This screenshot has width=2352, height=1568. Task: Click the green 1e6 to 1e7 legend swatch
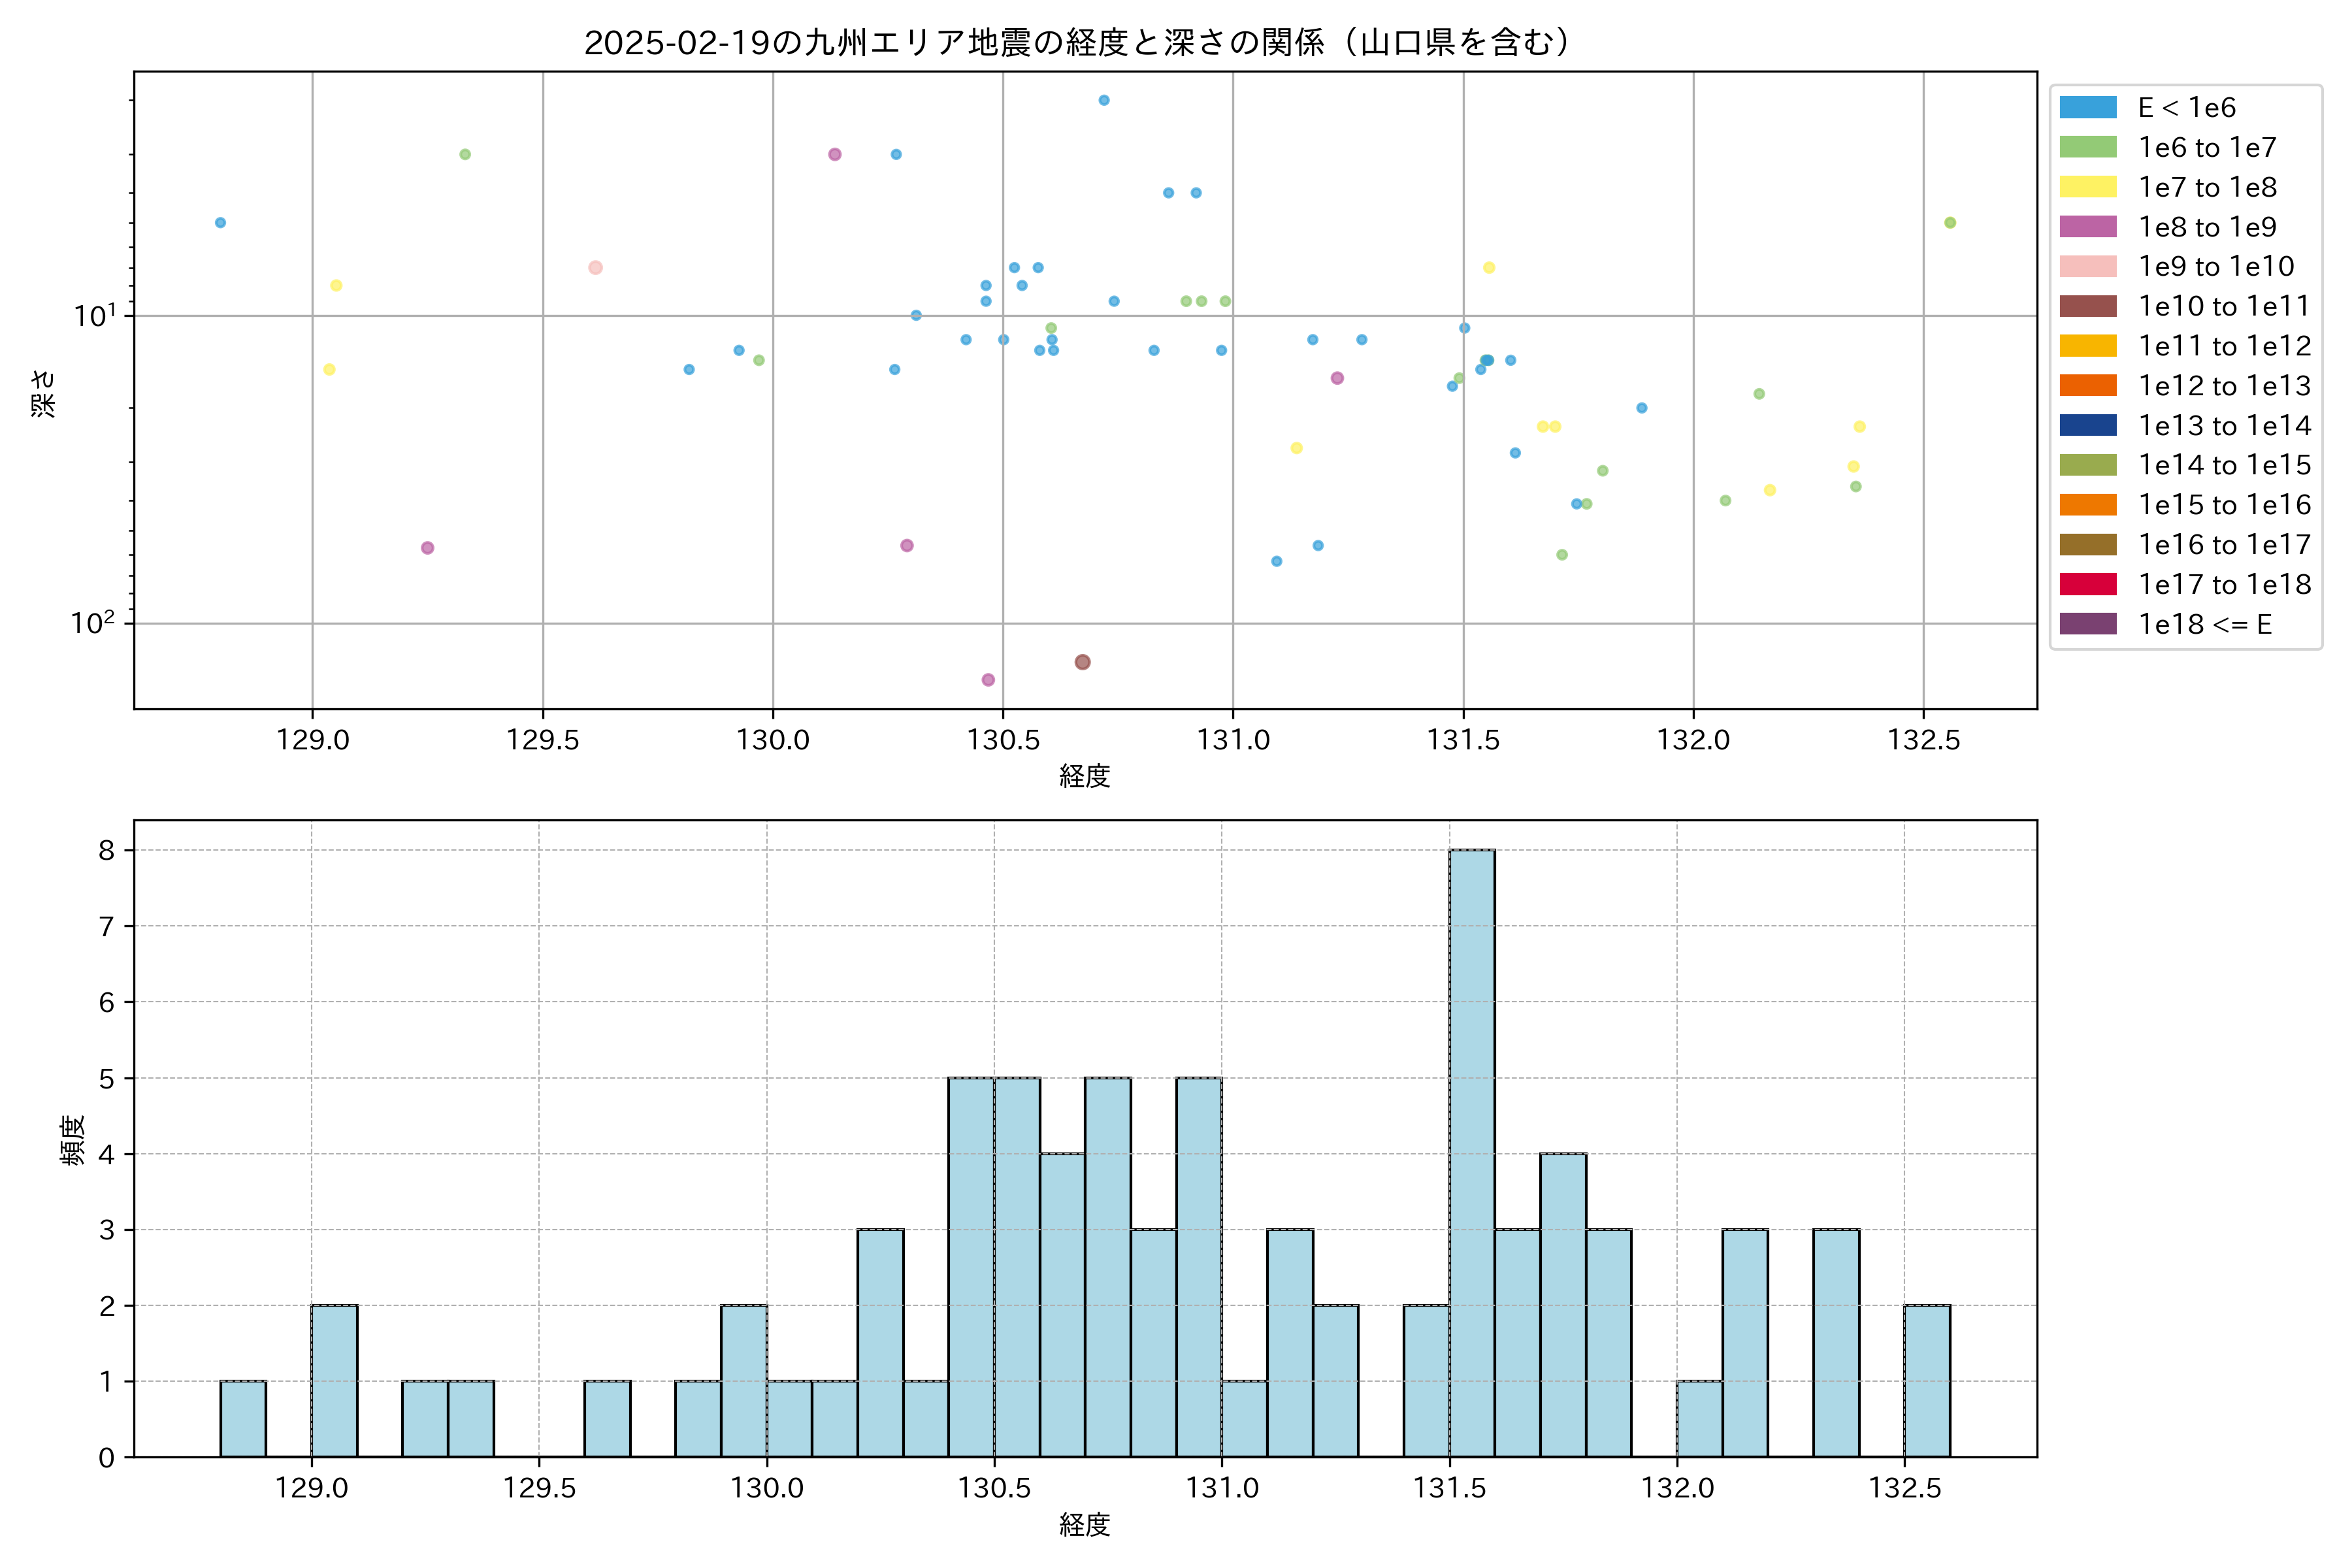2087,148
